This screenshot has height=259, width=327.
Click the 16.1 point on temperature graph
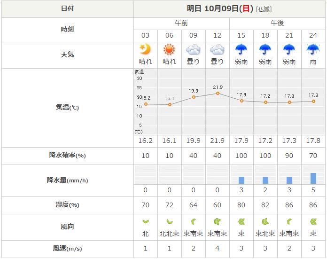point(170,104)
